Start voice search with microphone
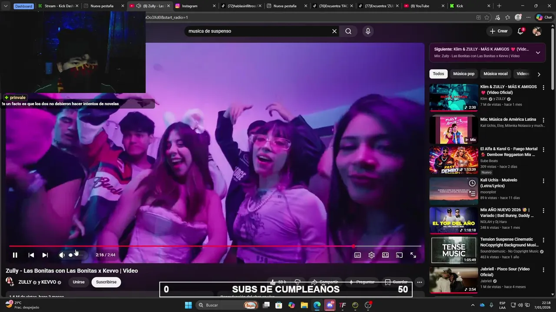556x312 pixels. click(368, 31)
